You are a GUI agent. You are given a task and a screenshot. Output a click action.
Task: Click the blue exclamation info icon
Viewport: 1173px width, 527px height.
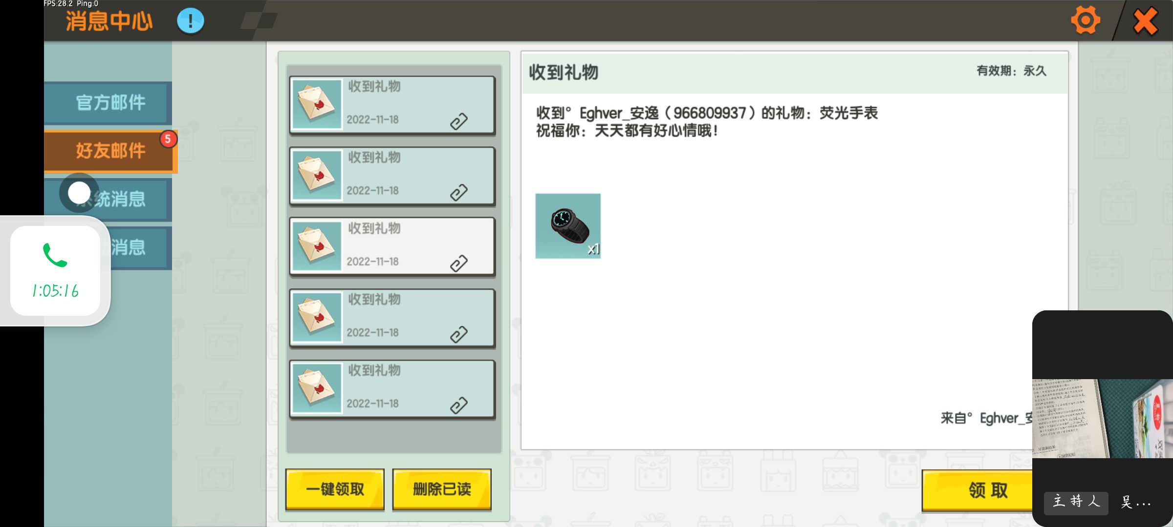point(190,21)
